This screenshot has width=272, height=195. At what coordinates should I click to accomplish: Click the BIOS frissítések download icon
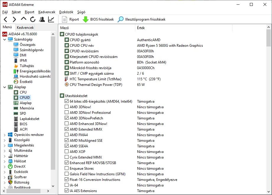pyautogui.click(x=86, y=19)
